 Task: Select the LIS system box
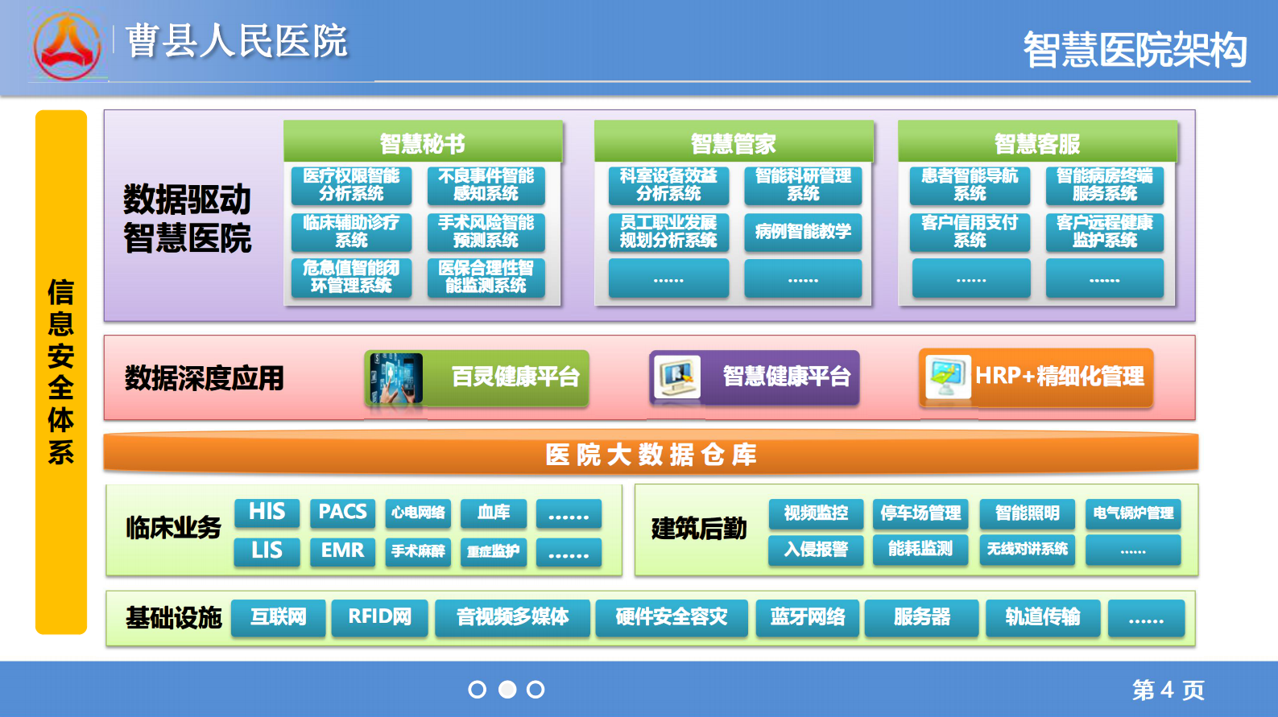click(x=267, y=551)
